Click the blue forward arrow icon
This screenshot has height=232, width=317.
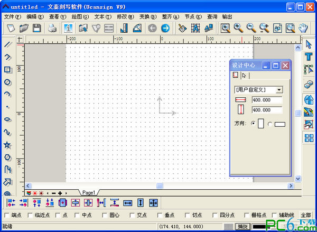165,28
